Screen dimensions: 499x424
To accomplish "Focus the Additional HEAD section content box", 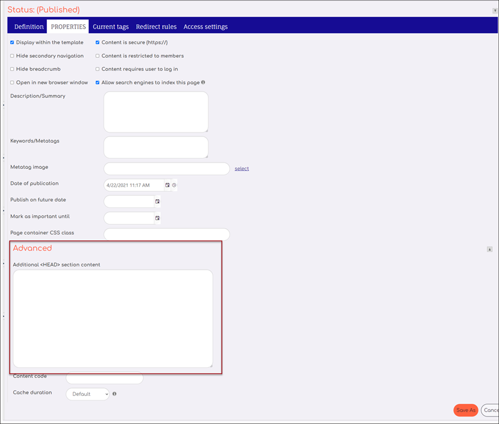I will [x=113, y=319].
